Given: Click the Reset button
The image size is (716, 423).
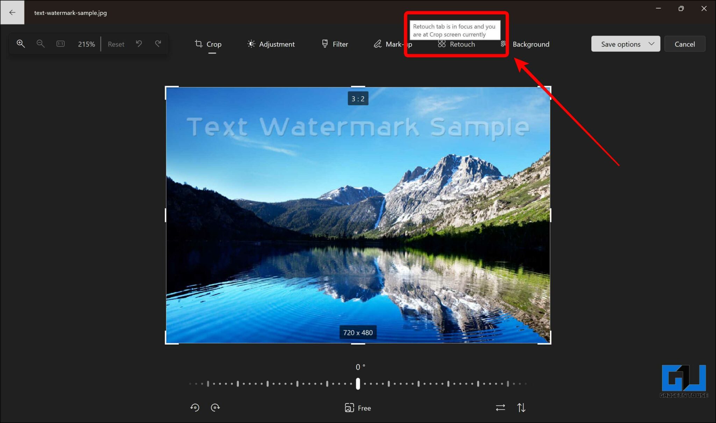Looking at the screenshot, I should [x=116, y=44].
